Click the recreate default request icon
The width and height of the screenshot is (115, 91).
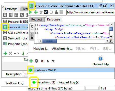[46, 12]
